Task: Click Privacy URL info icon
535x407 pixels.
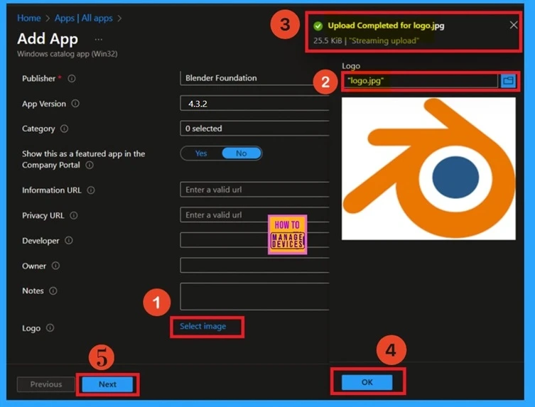Action: [73, 215]
